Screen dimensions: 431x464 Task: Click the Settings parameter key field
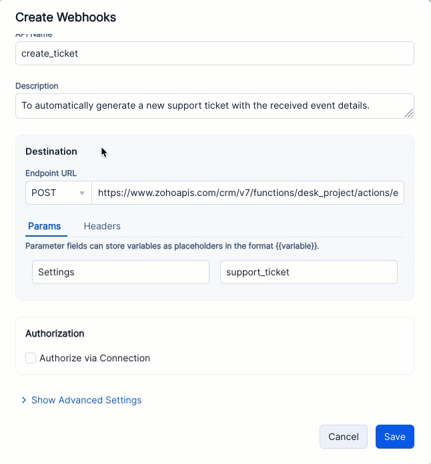(121, 272)
